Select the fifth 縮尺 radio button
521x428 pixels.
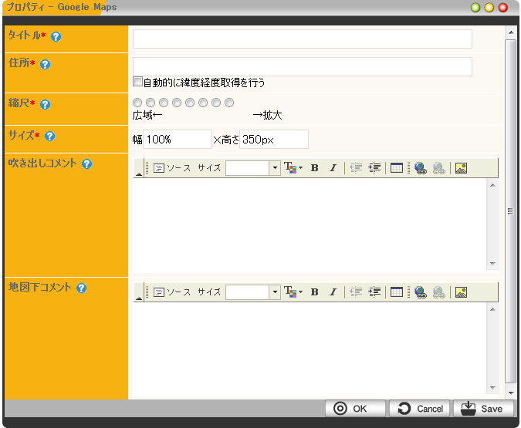(x=190, y=103)
